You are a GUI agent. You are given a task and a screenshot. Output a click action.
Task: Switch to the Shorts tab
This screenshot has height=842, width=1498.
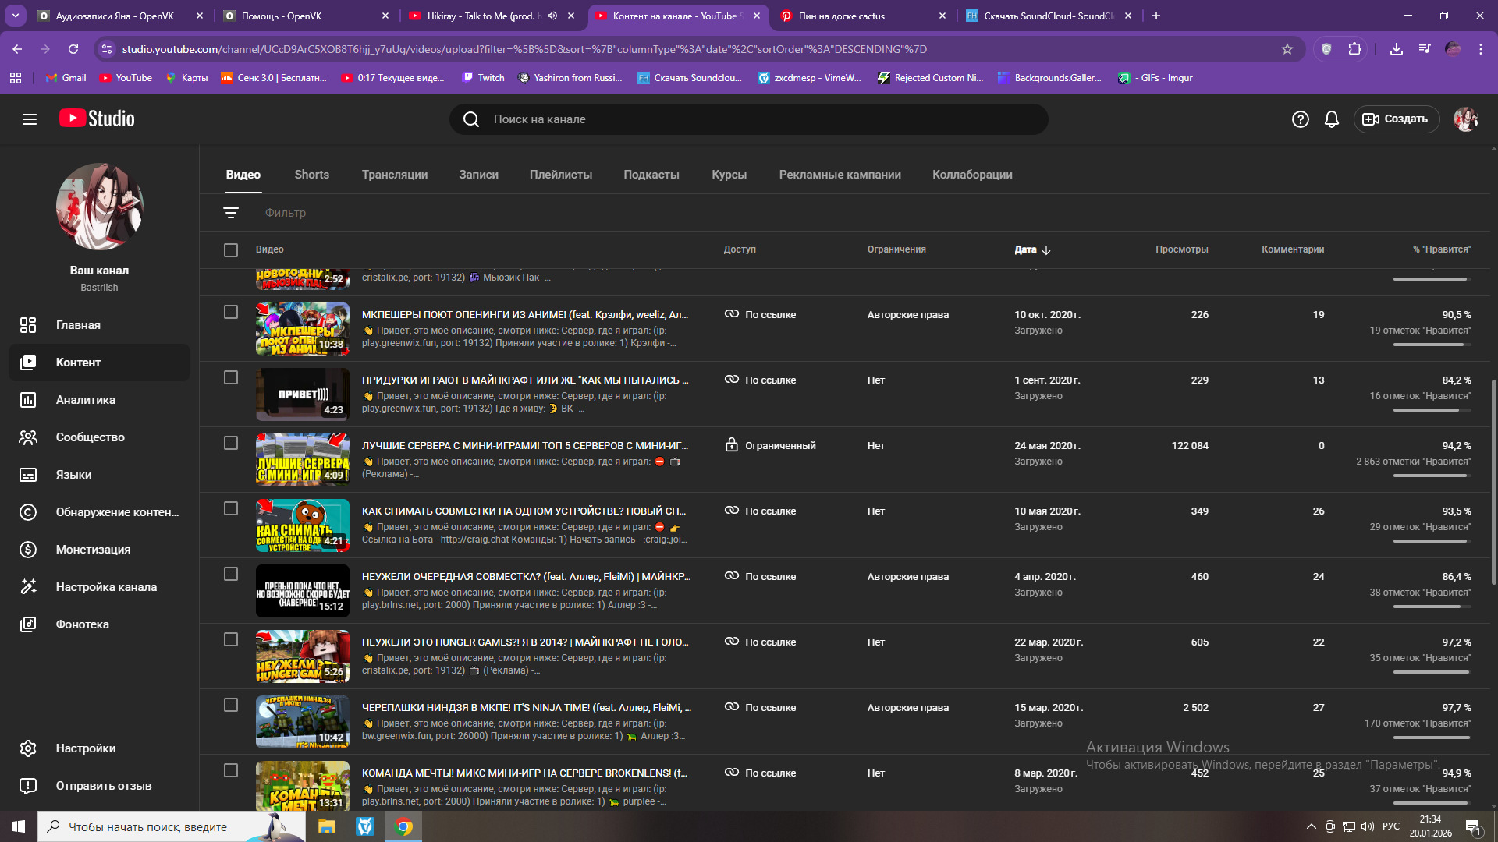pos(311,175)
